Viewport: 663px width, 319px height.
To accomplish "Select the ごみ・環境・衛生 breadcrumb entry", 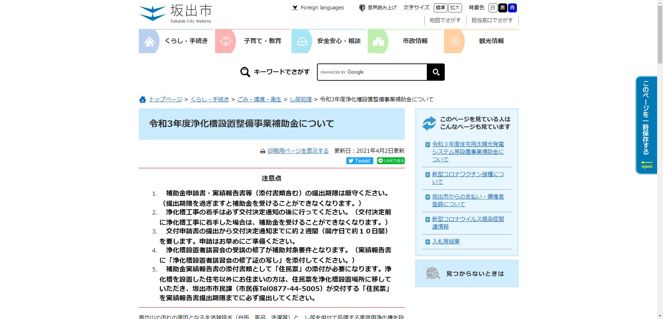I will click(259, 99).
